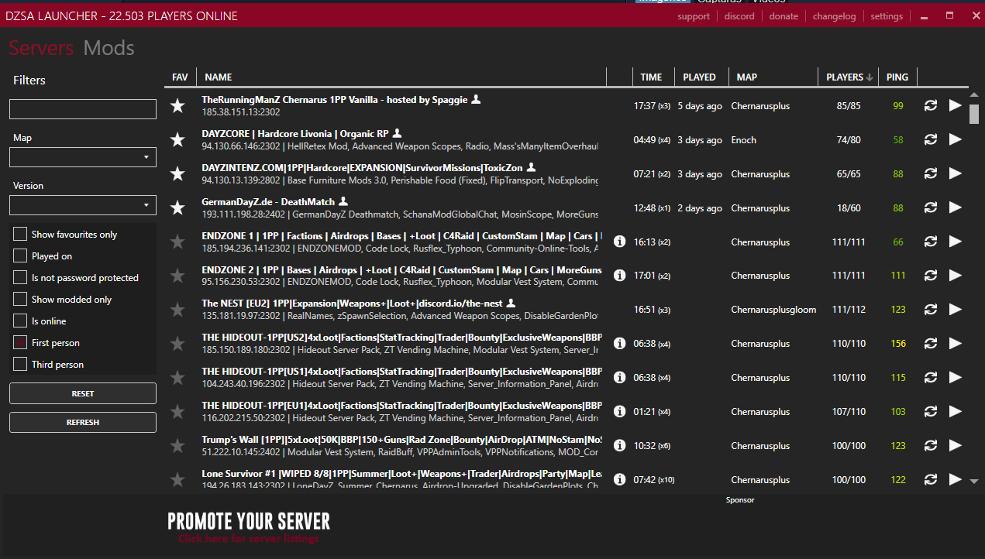985x559 pixels.
Task: Enable Show modded only filter
Action: tap(20, 299)
